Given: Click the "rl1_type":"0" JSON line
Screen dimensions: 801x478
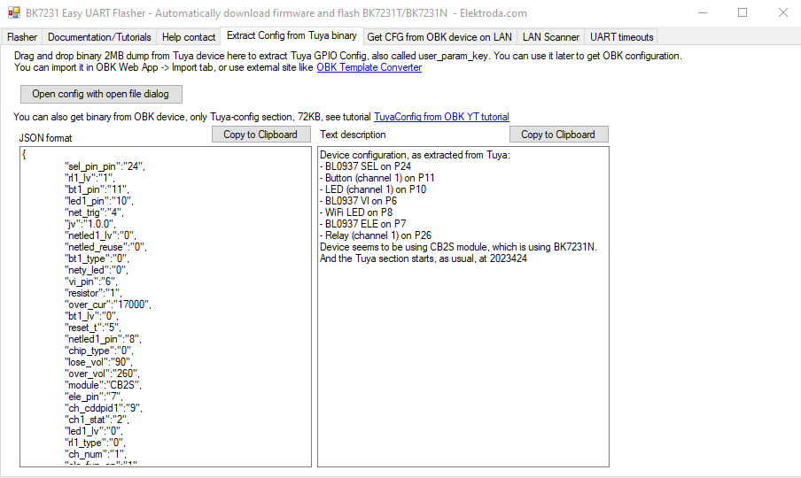Looking at the screenshot, I should tap(95, 443).
